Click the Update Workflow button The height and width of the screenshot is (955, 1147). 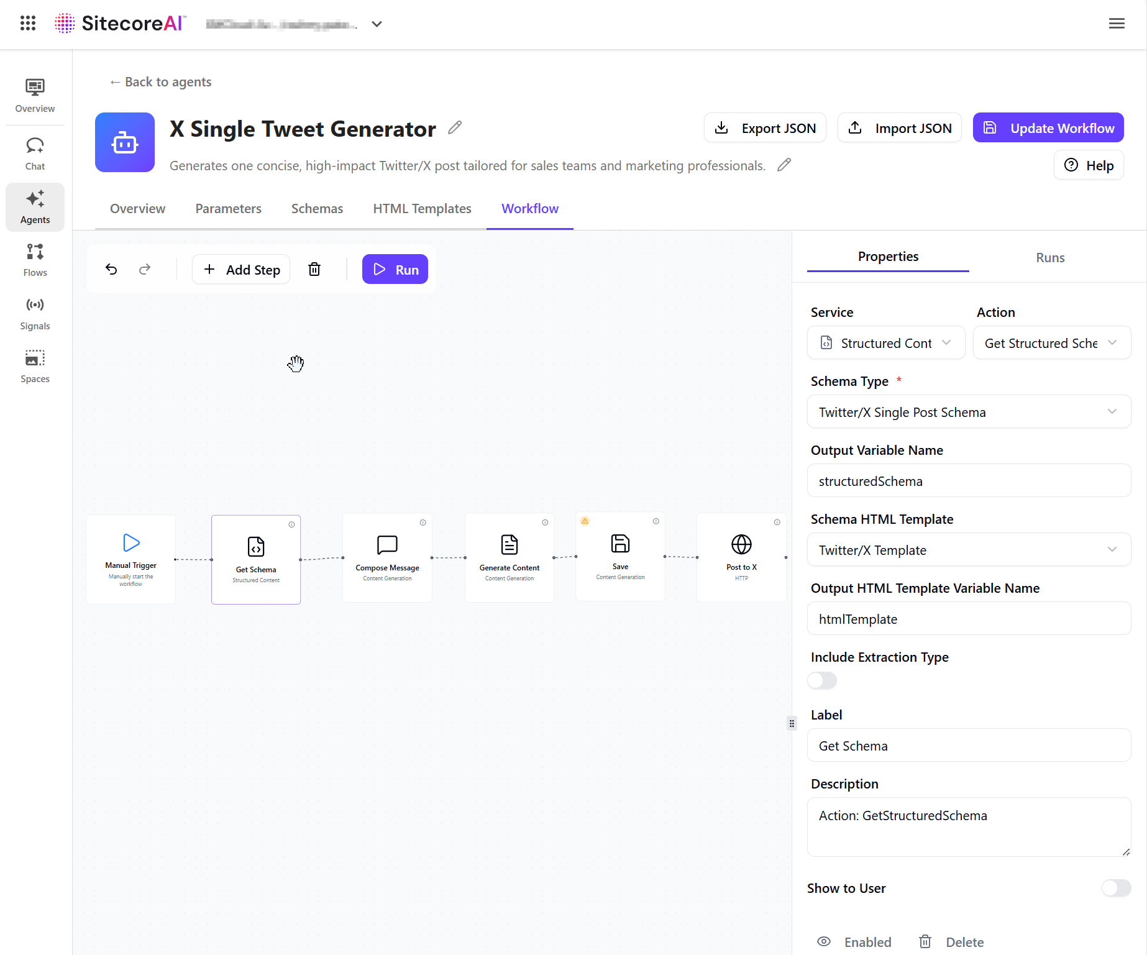tap(1048, 128)
